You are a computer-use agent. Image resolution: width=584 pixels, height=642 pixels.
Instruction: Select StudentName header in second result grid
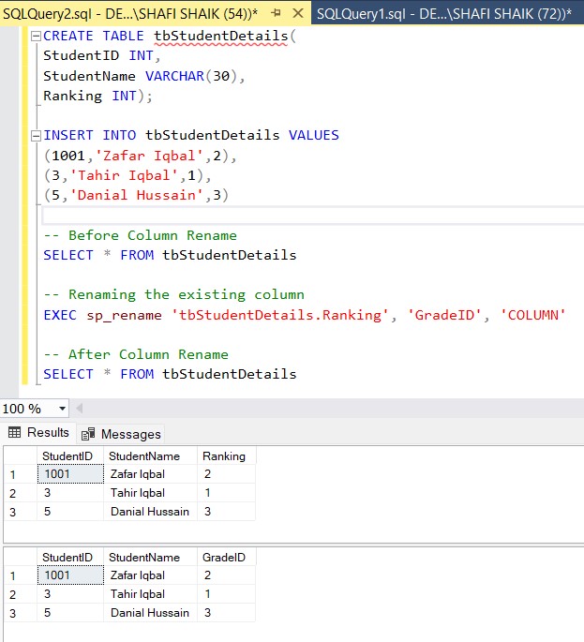pos(150,558)
